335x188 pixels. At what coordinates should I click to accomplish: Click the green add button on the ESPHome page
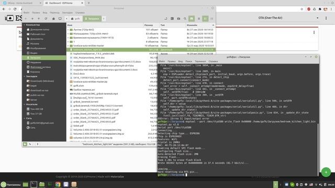point(326,172)
